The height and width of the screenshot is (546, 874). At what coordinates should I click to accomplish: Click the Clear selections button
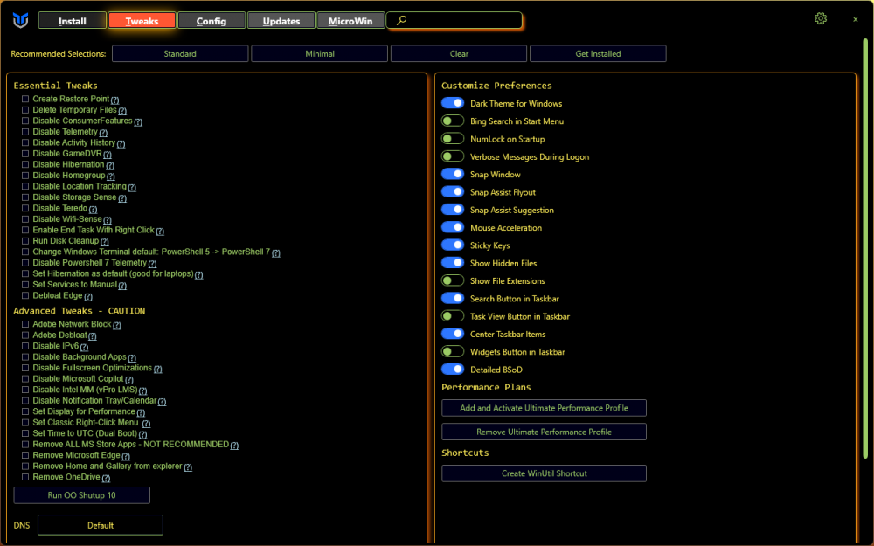tap(459, 53)
